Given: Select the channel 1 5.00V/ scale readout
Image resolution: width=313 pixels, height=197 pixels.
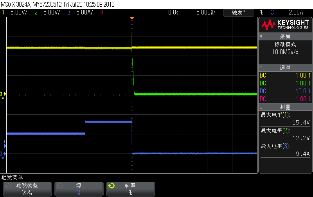Looking at the screenshot, I should (x=19, y=13).
